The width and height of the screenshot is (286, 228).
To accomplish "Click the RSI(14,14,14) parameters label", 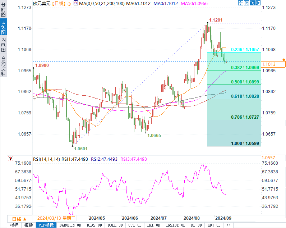I will (x=46, y=159).
